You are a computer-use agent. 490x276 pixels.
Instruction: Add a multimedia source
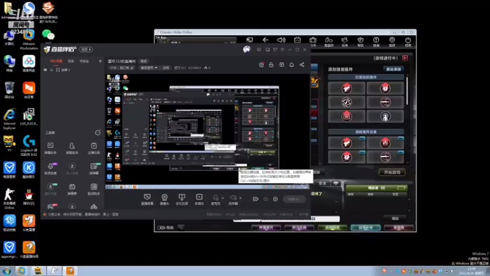pos(199,199)
